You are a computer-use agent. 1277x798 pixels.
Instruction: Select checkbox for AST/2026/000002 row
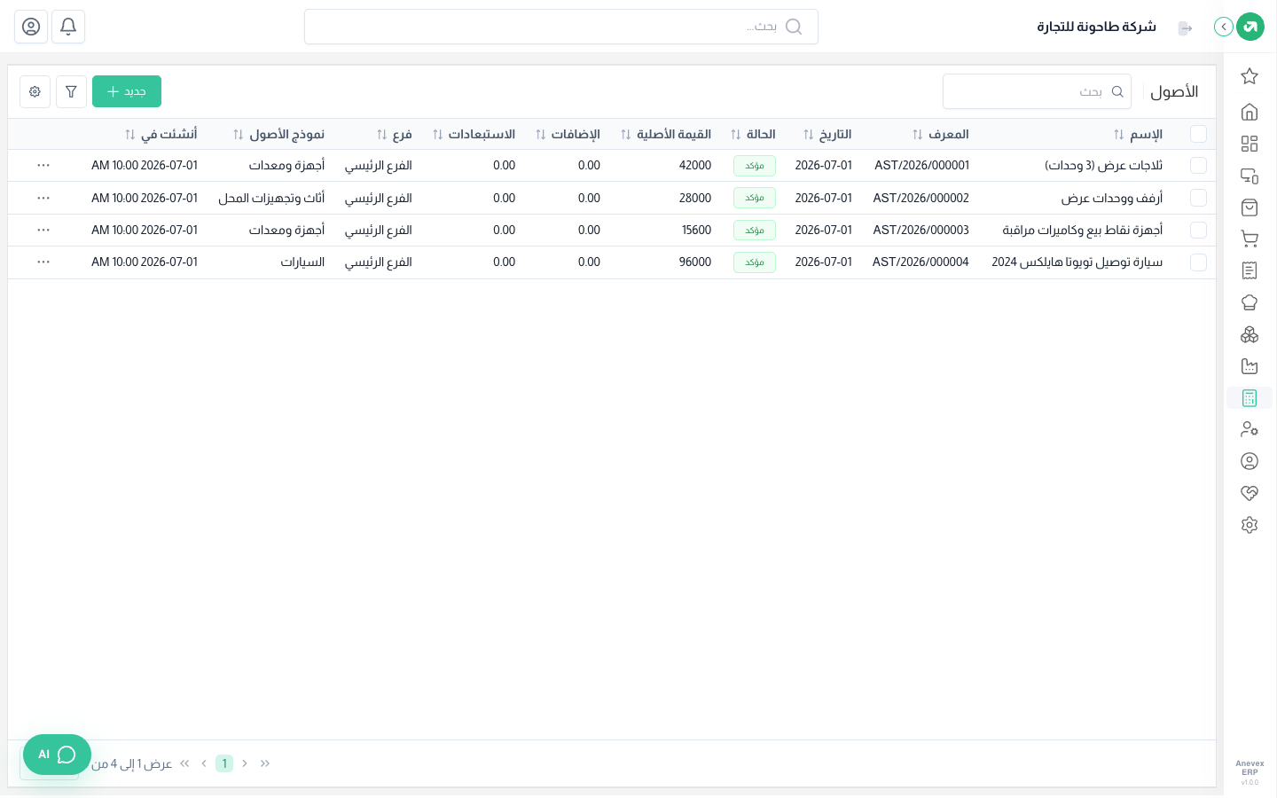point(1199,198)
